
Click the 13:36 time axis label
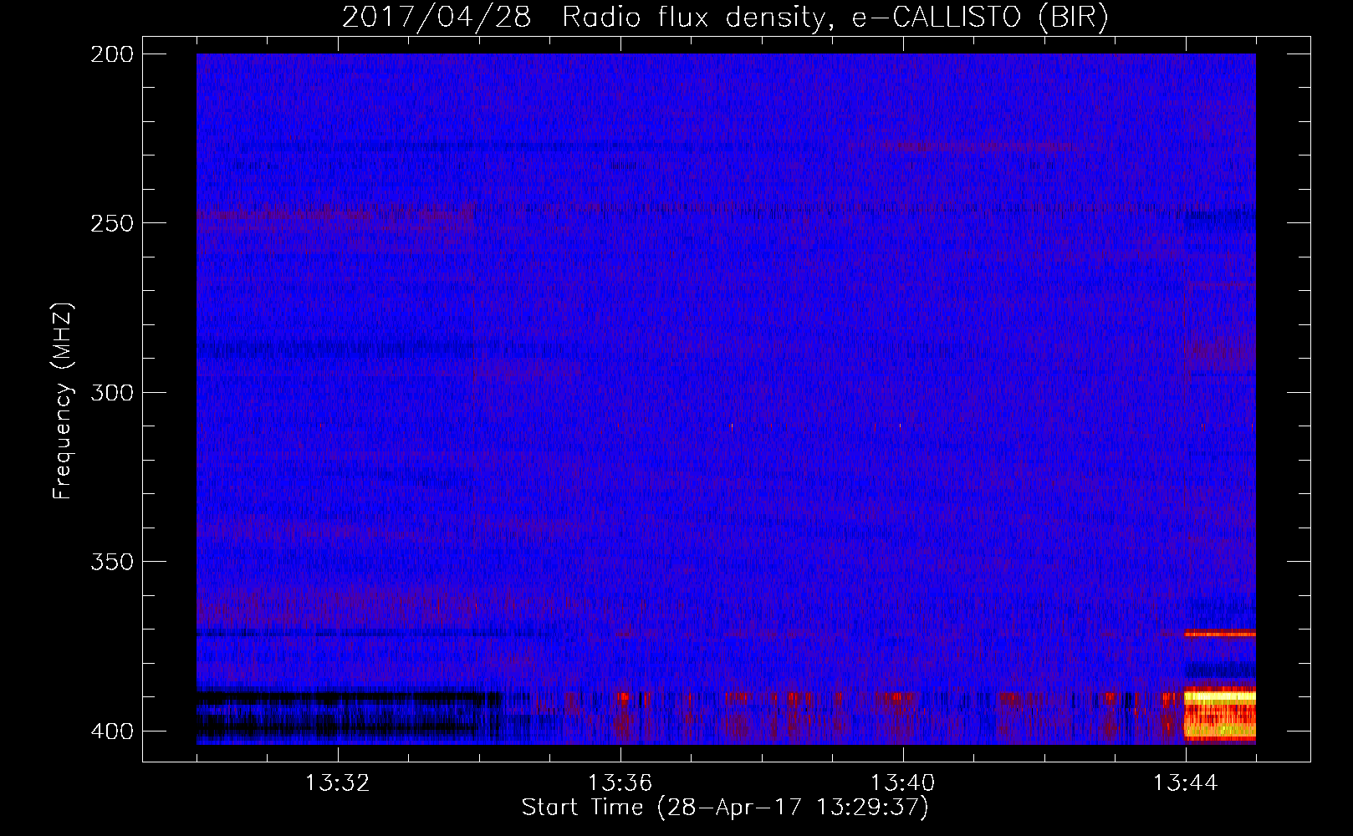pyautogui.click(x=620, y=783)
